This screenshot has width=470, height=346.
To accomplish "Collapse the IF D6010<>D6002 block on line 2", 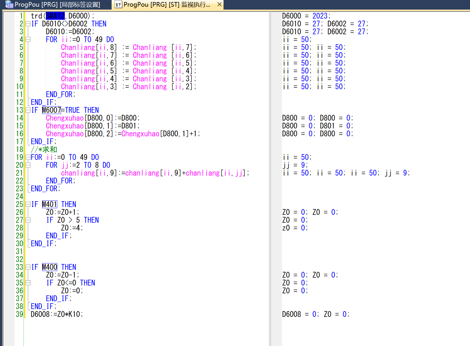I will coord(28,24).
